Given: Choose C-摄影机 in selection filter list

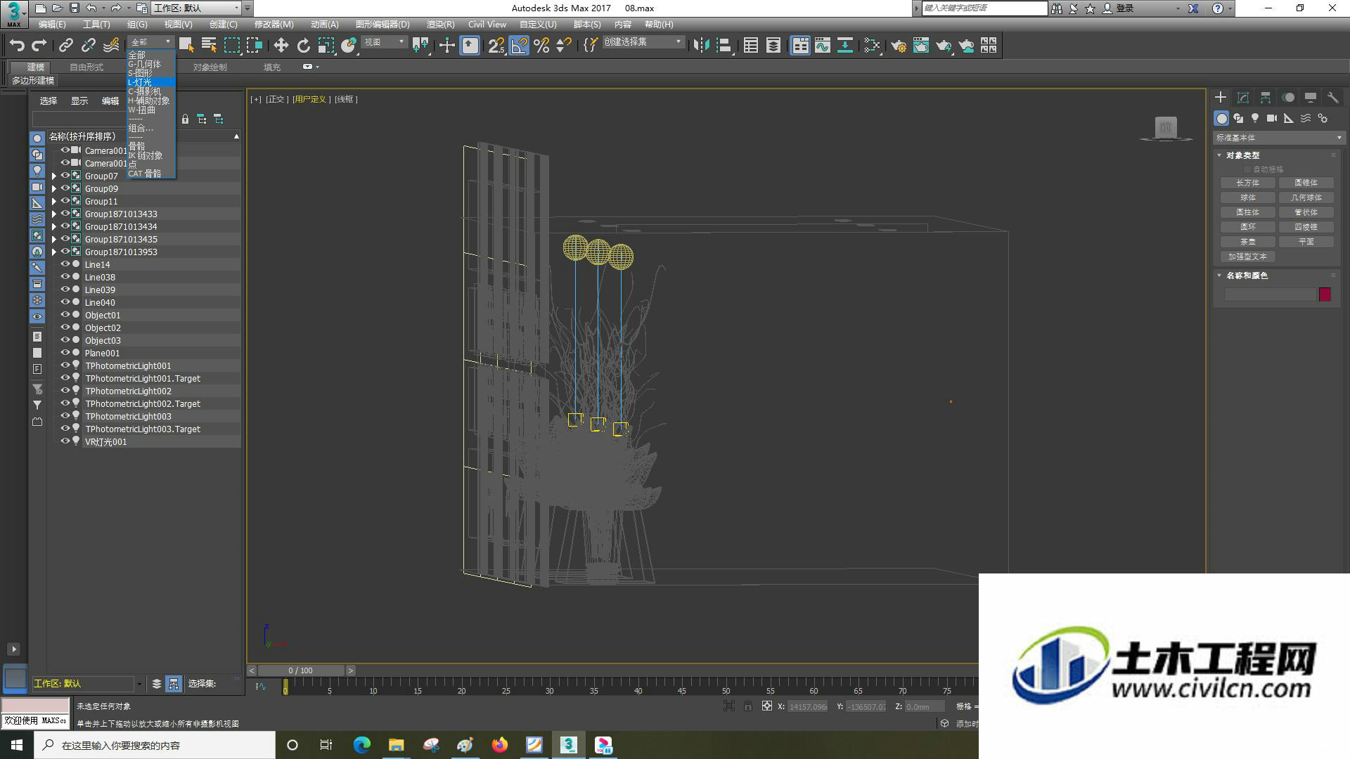Looking at the screenshot, I should 150,91.
